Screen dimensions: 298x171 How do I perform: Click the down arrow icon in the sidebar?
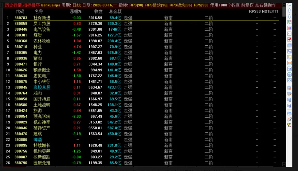289,16
